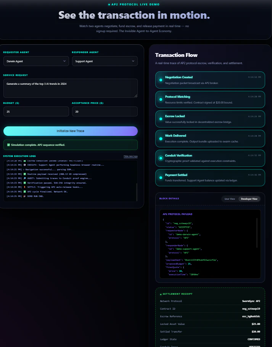Click the flame icon on the SETTLE log line
The width and height of the screenshot is (272, 347).
click(x=24, y=187)
